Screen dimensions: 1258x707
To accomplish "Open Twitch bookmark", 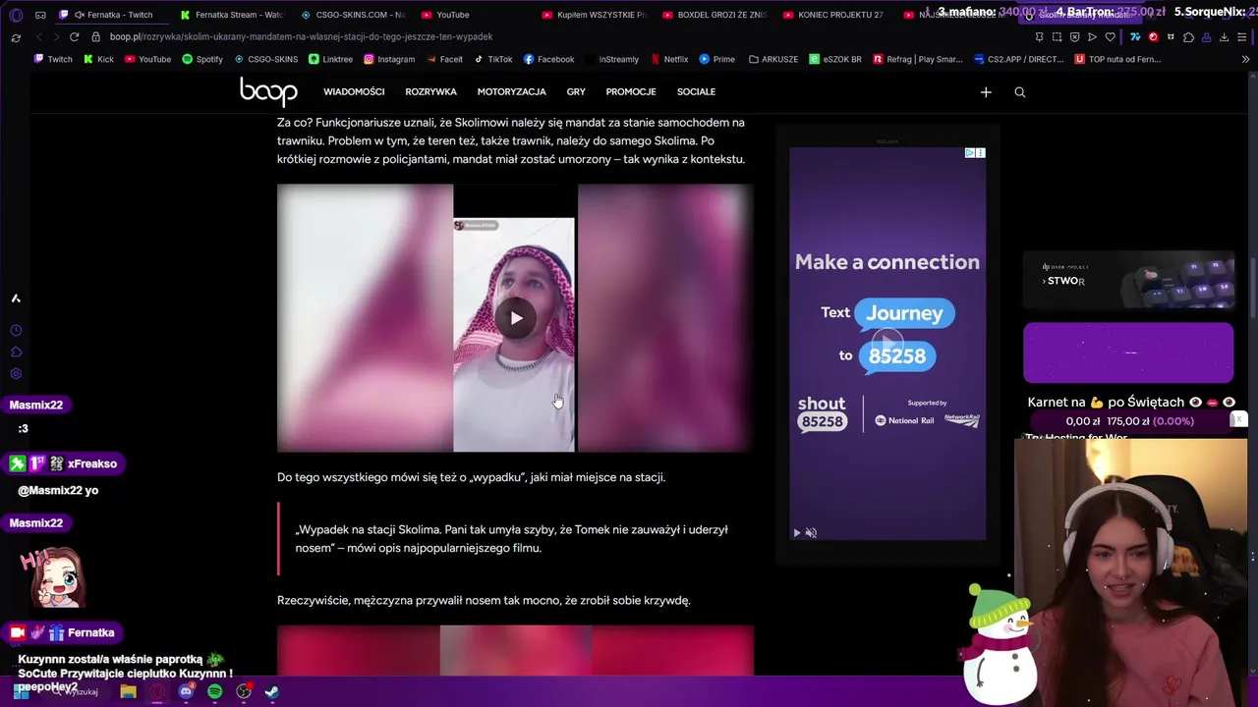I will [53, 59].
